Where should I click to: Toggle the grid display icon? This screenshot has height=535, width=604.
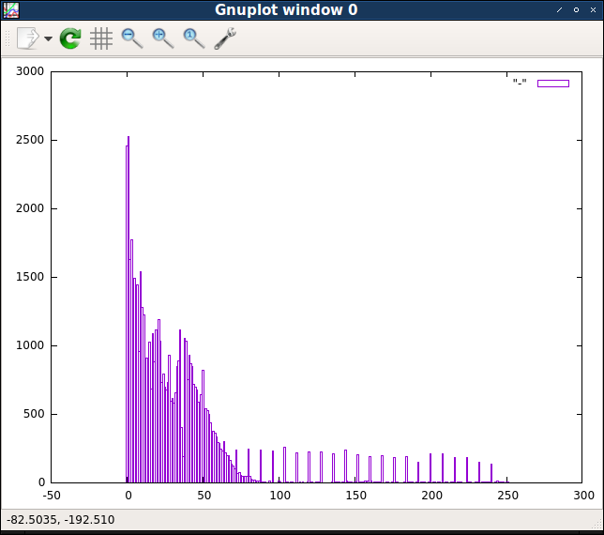click(x=101, y=38)
